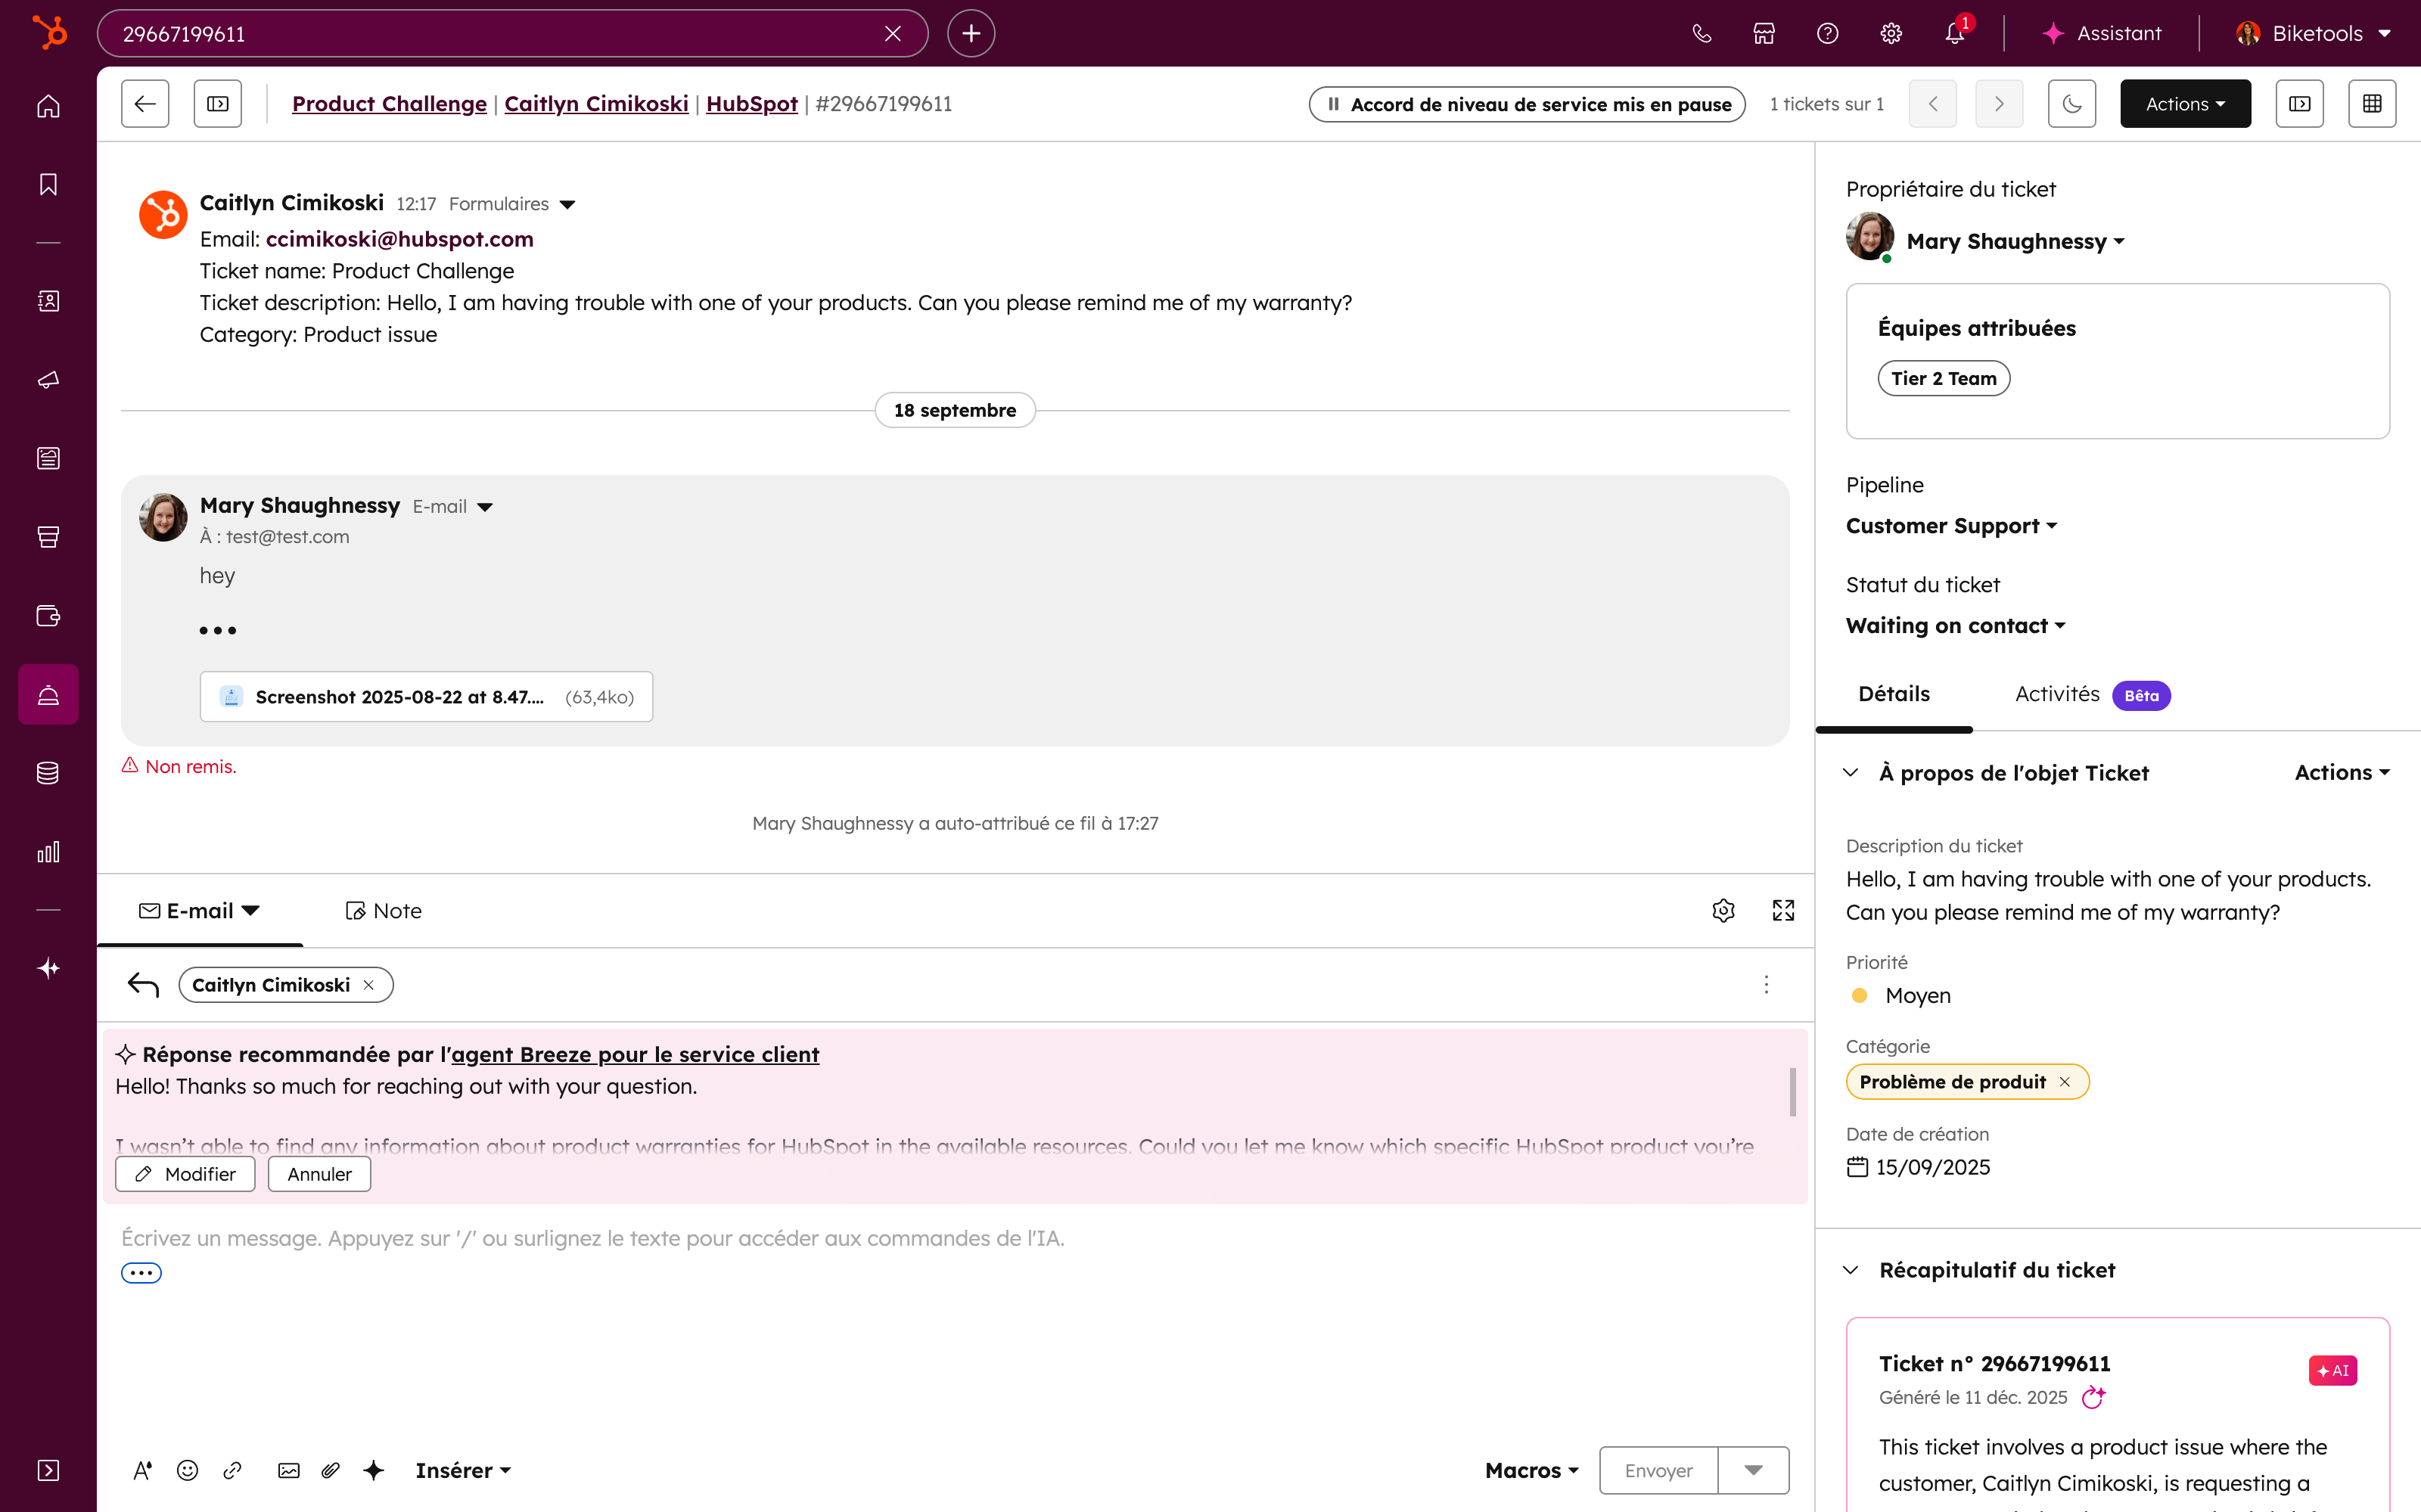Expand the email conversation to full screen
Image resolution: width=2421 pixels, height=1512 pixels.
1783,910
